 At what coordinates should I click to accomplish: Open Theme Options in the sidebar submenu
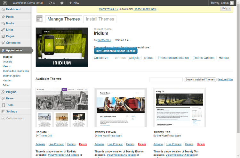click(12, 76)
